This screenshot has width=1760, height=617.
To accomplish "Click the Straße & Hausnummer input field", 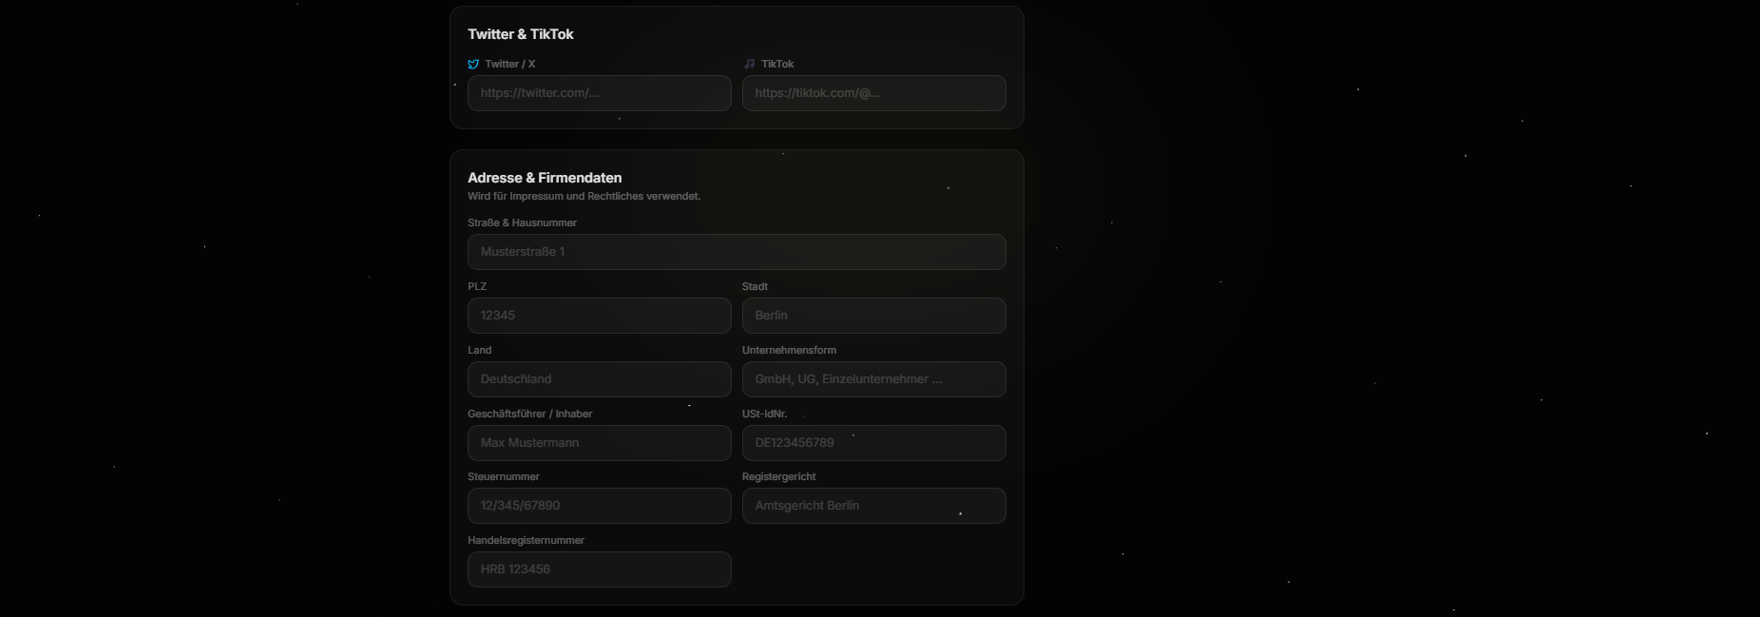I will coord(737,252).
